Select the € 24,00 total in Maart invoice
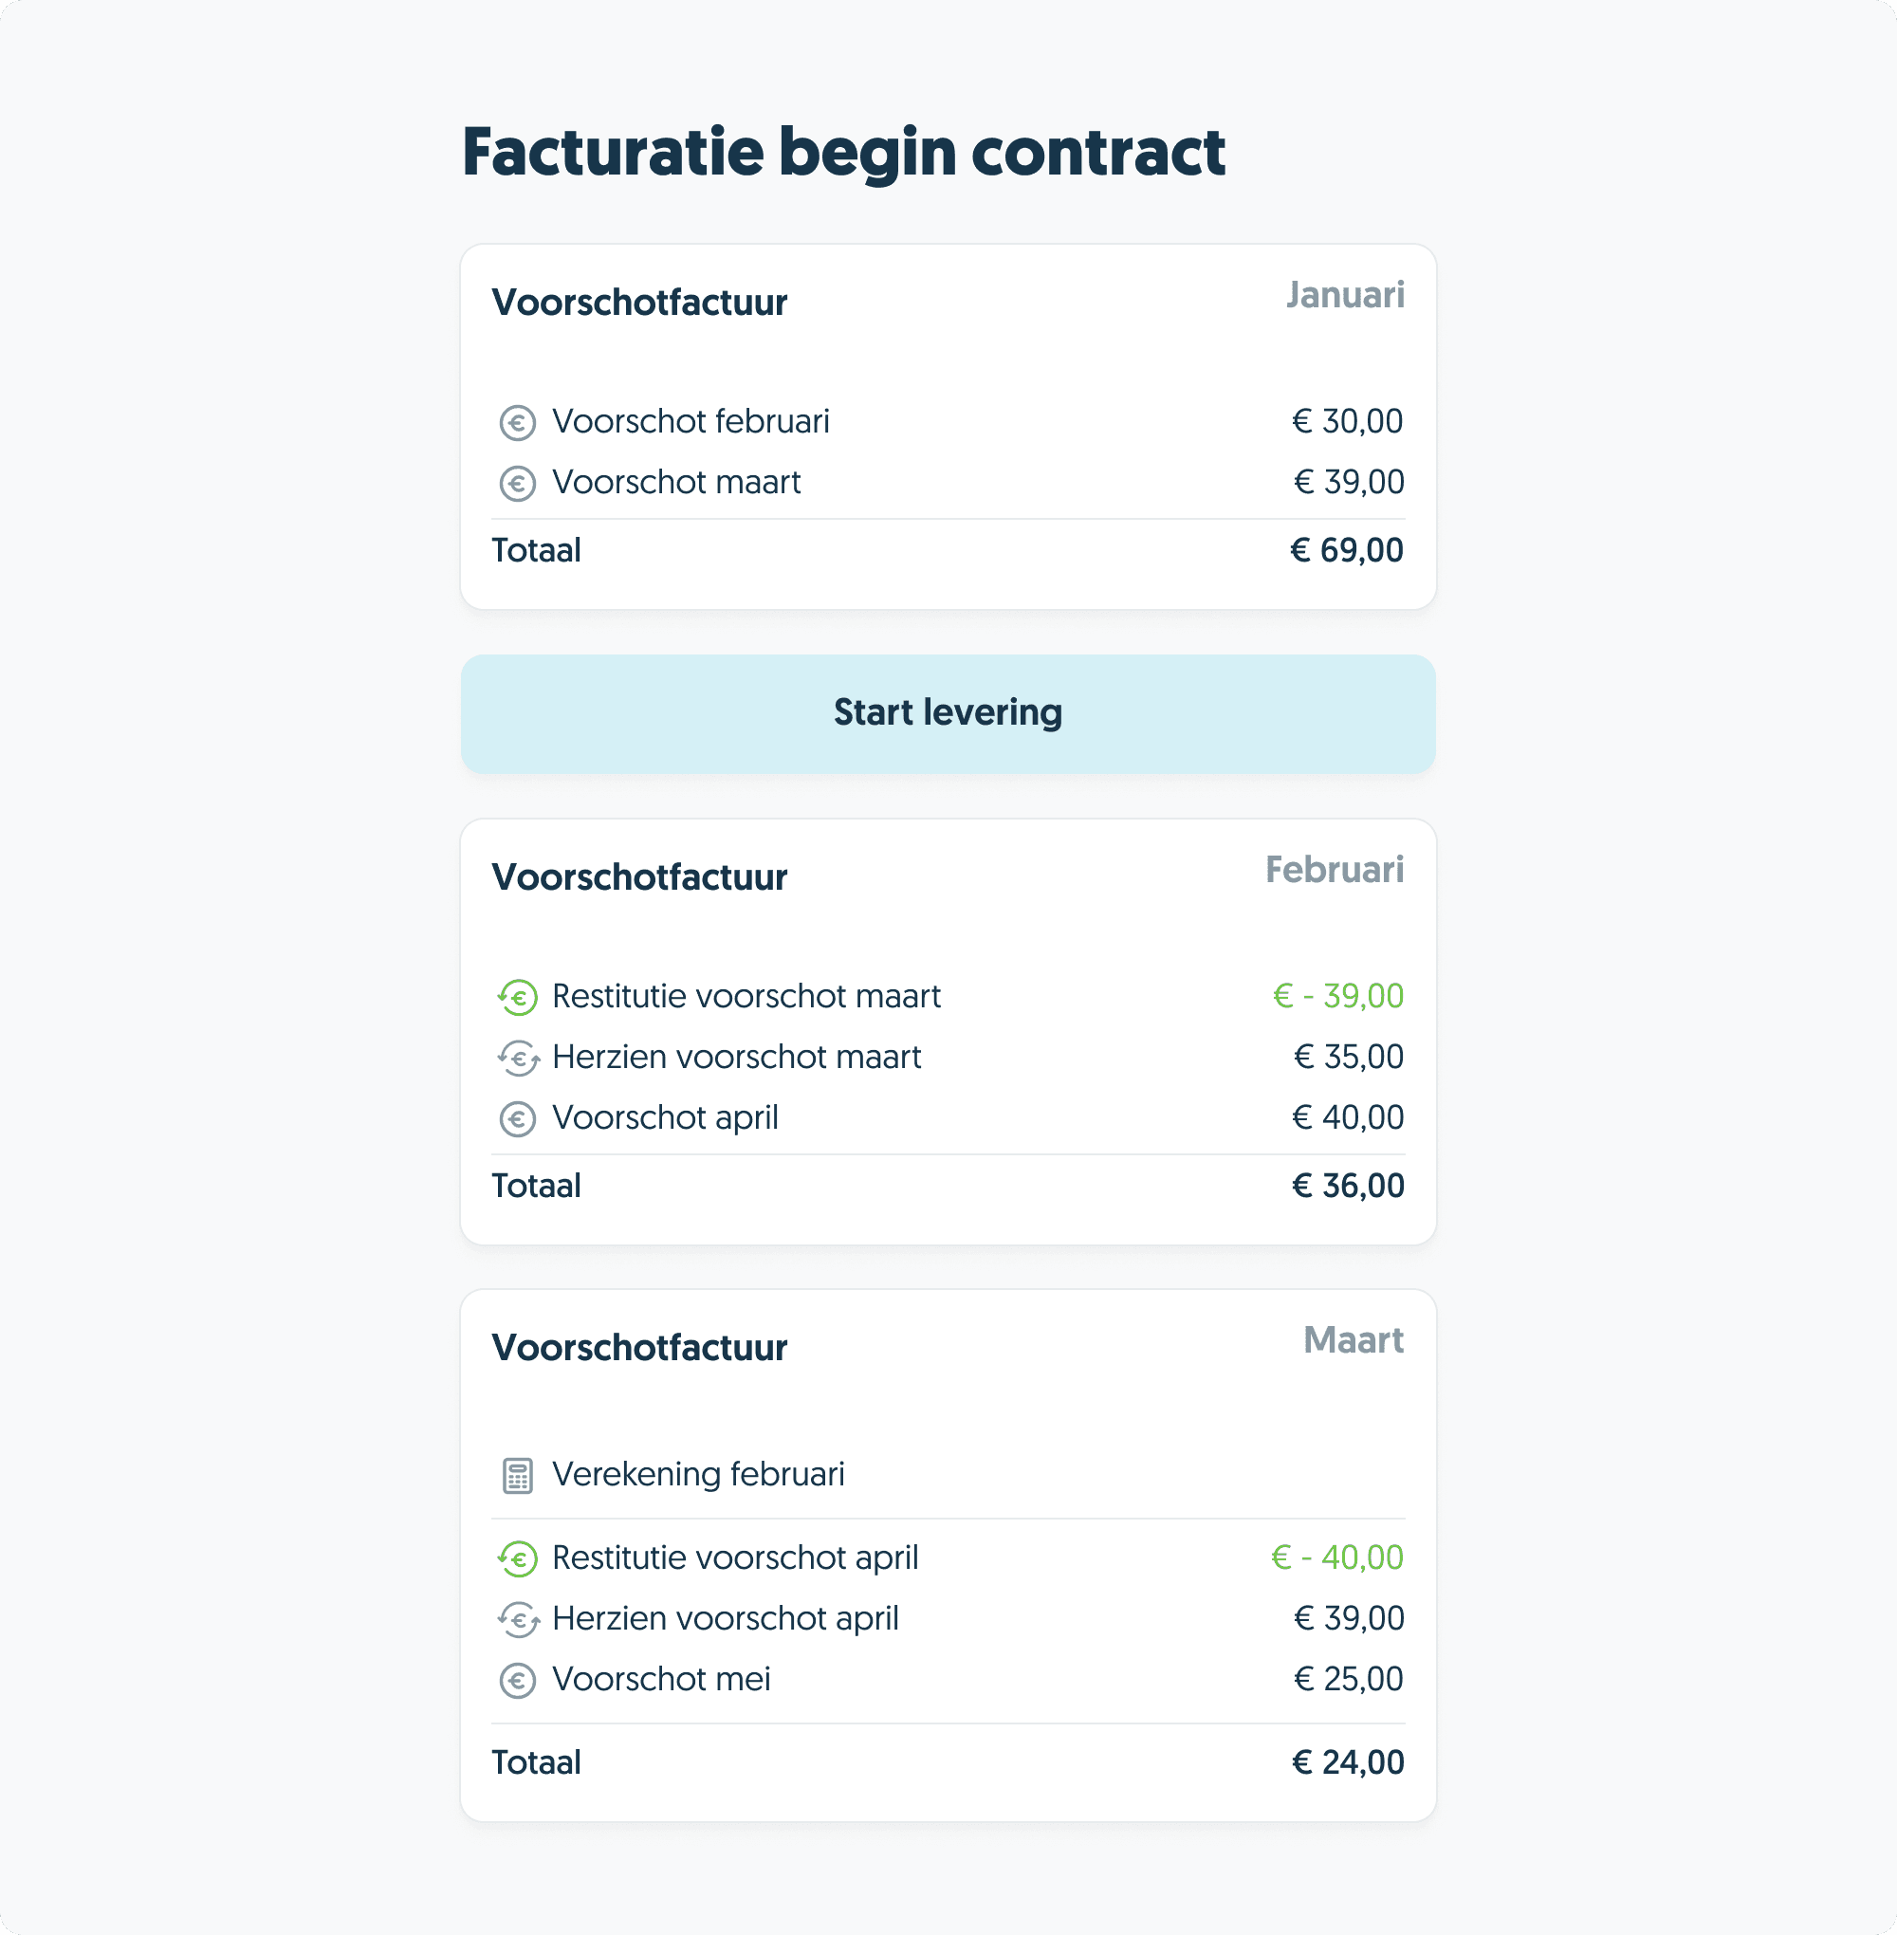Image resolution: width=1897 pixels, height=1935 pixels. pos(1347,1762)
